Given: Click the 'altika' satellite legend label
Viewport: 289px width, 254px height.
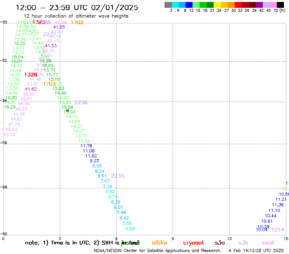Looking at the screenshot, I should pos(159,243).
